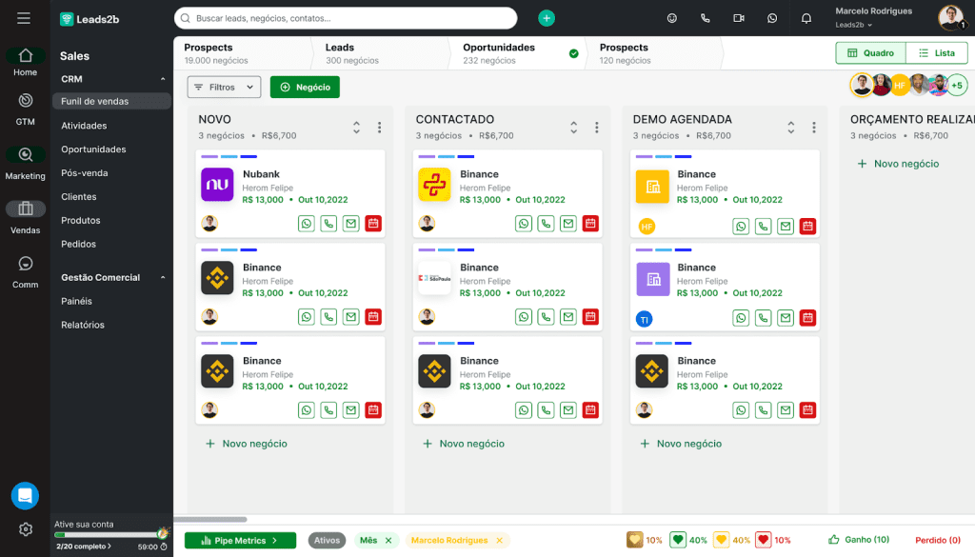Open the Comm sidebar section

(x=25, y=272)
